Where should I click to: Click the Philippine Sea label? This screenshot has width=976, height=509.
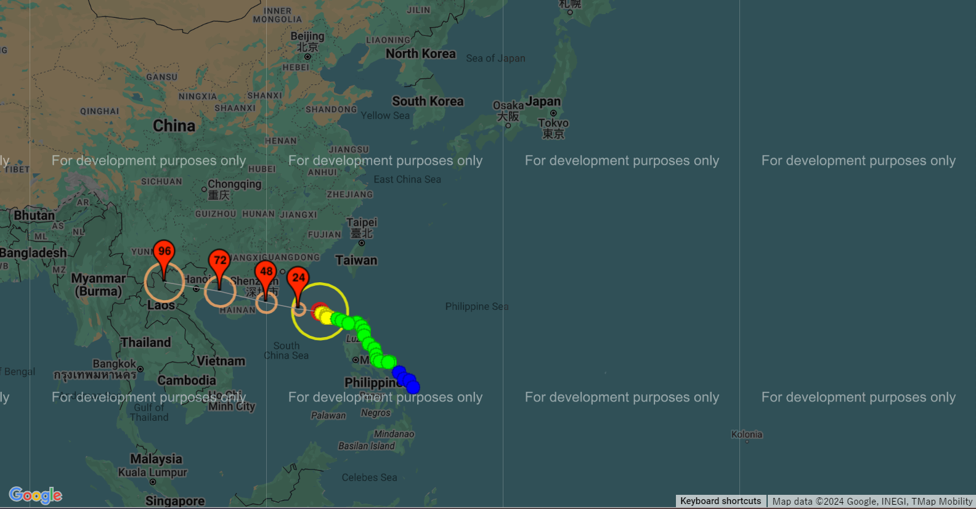(477, 306)
